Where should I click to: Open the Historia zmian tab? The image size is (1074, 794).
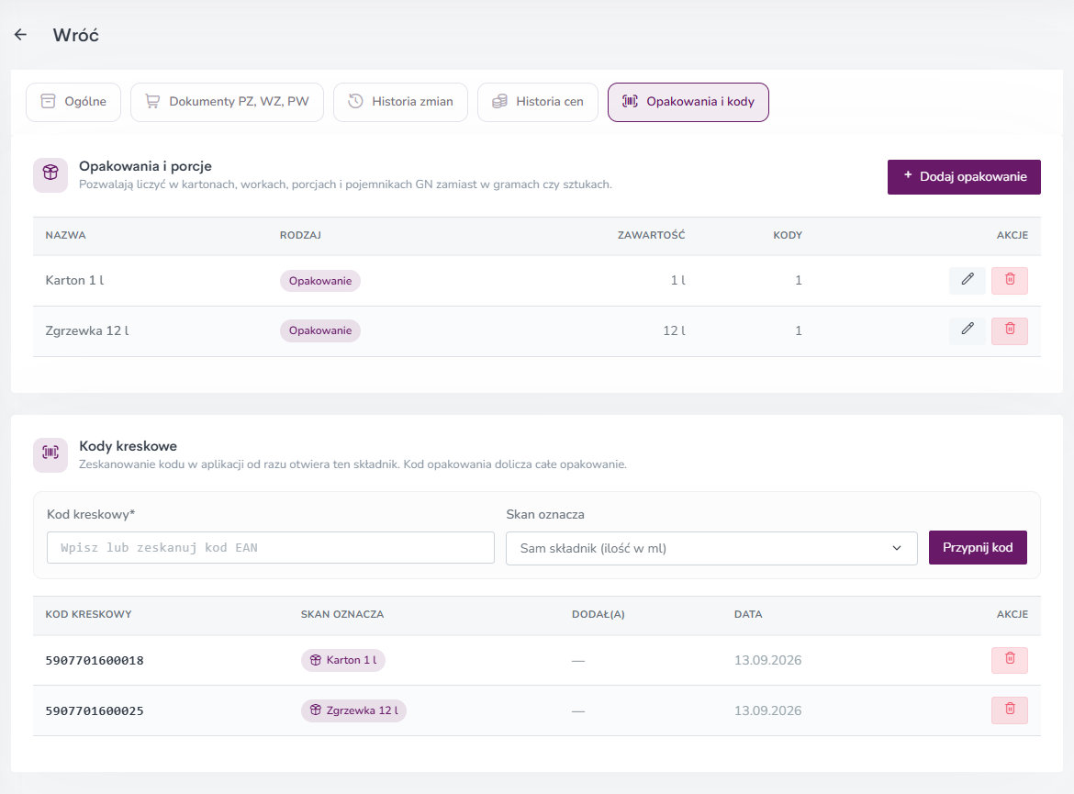coord(401,102)
